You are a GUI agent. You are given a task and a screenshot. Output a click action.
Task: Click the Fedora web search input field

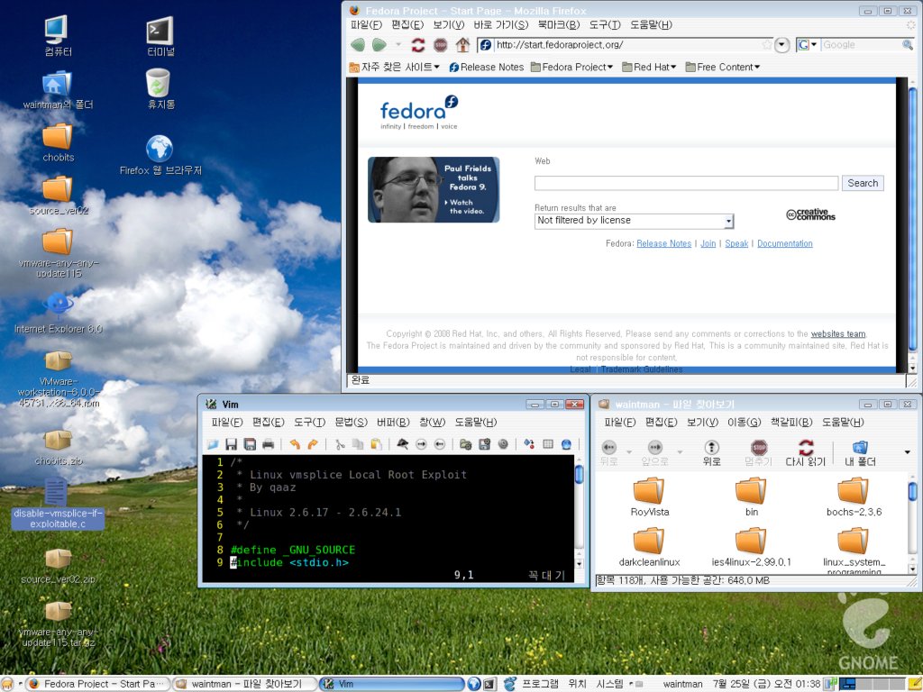click(686, 183)
